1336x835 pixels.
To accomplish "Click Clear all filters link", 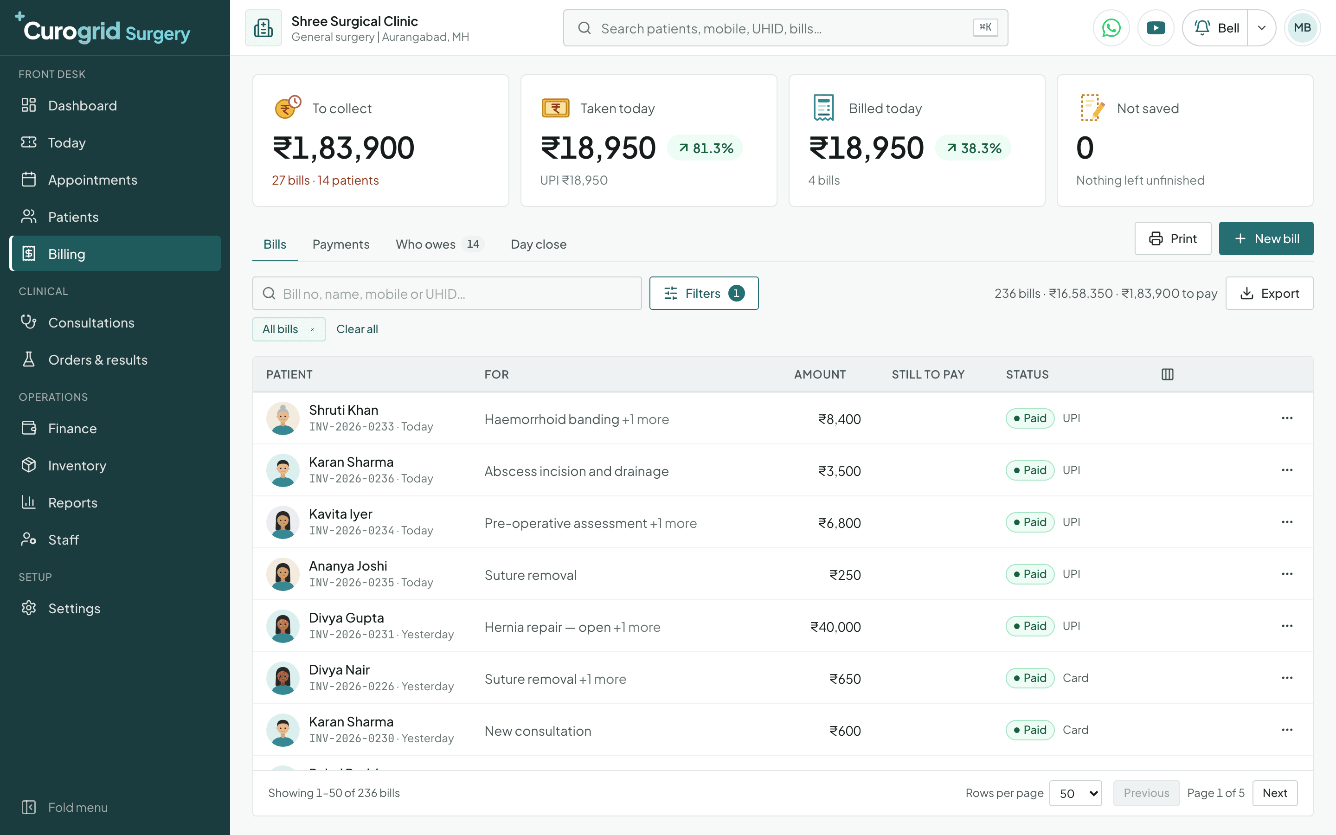I will coord(357,329).
